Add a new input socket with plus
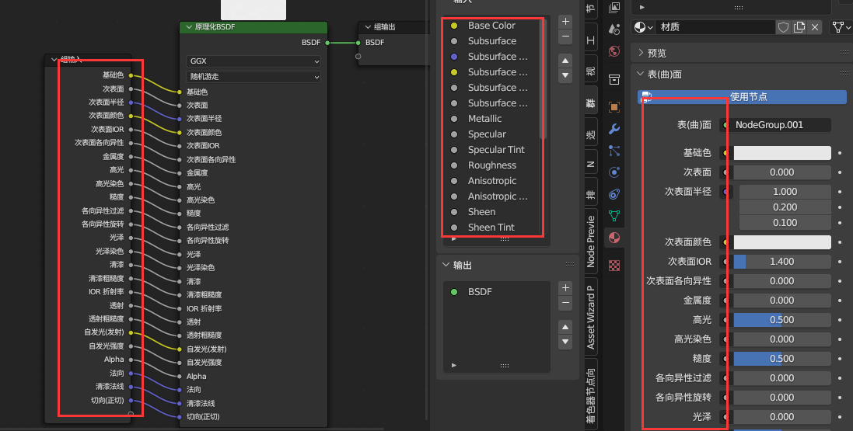 click(x=565, y=22)
